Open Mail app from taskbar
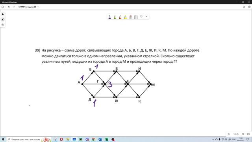This screenshot has height=142, width=252. pyautogui.click(x=74, y=139)
